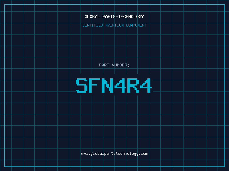Select the part number SFN4R4
229x171 pixels.
(x=114, y=85)
